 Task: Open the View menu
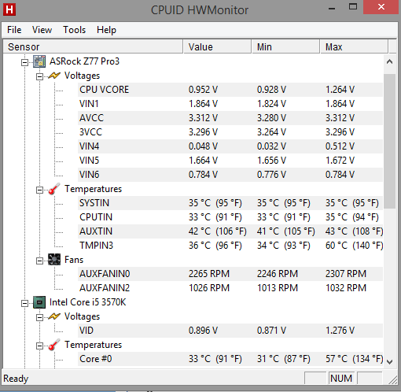point(42,30)
